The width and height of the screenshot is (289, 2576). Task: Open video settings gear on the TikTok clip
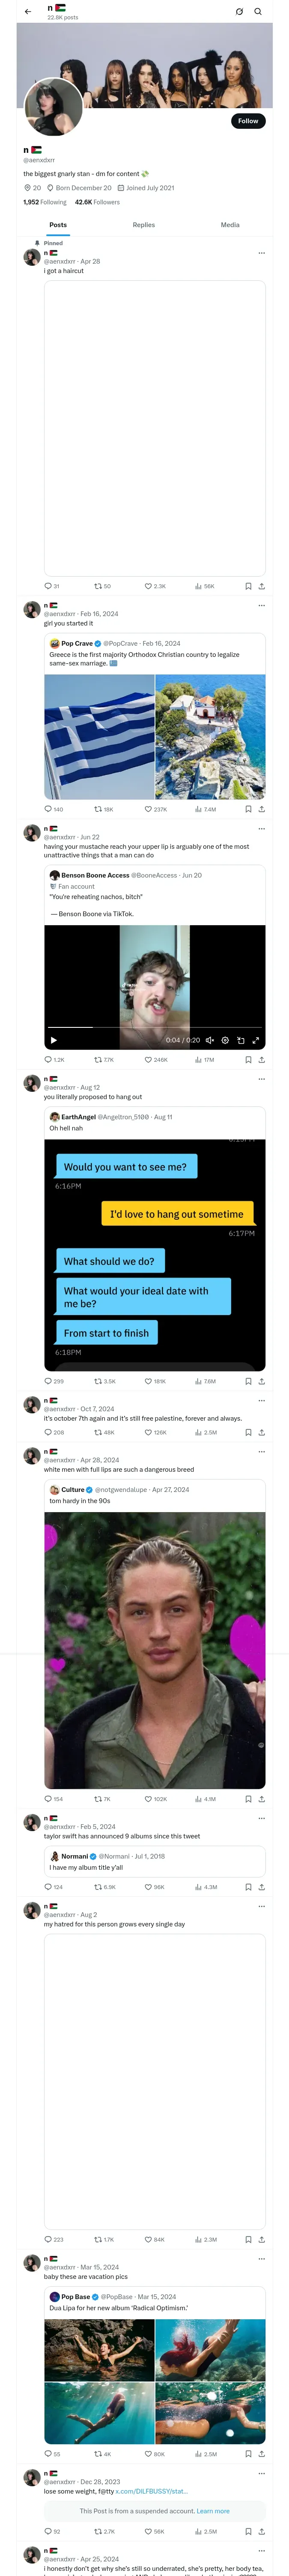pos(225,1040)
